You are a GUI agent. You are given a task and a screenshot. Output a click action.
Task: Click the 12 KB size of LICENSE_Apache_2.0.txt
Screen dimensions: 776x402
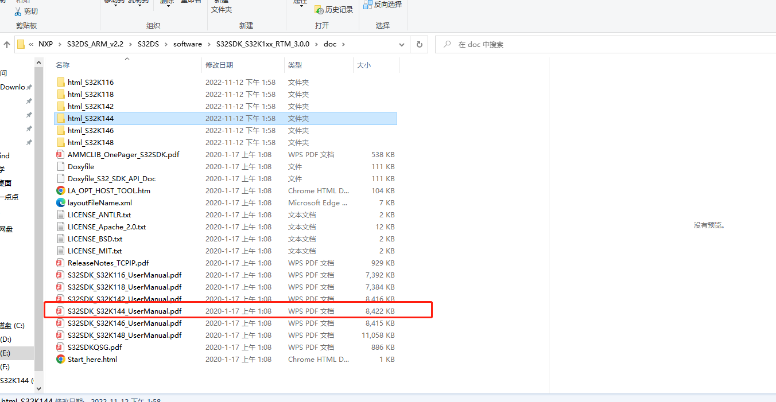[385, 227]
